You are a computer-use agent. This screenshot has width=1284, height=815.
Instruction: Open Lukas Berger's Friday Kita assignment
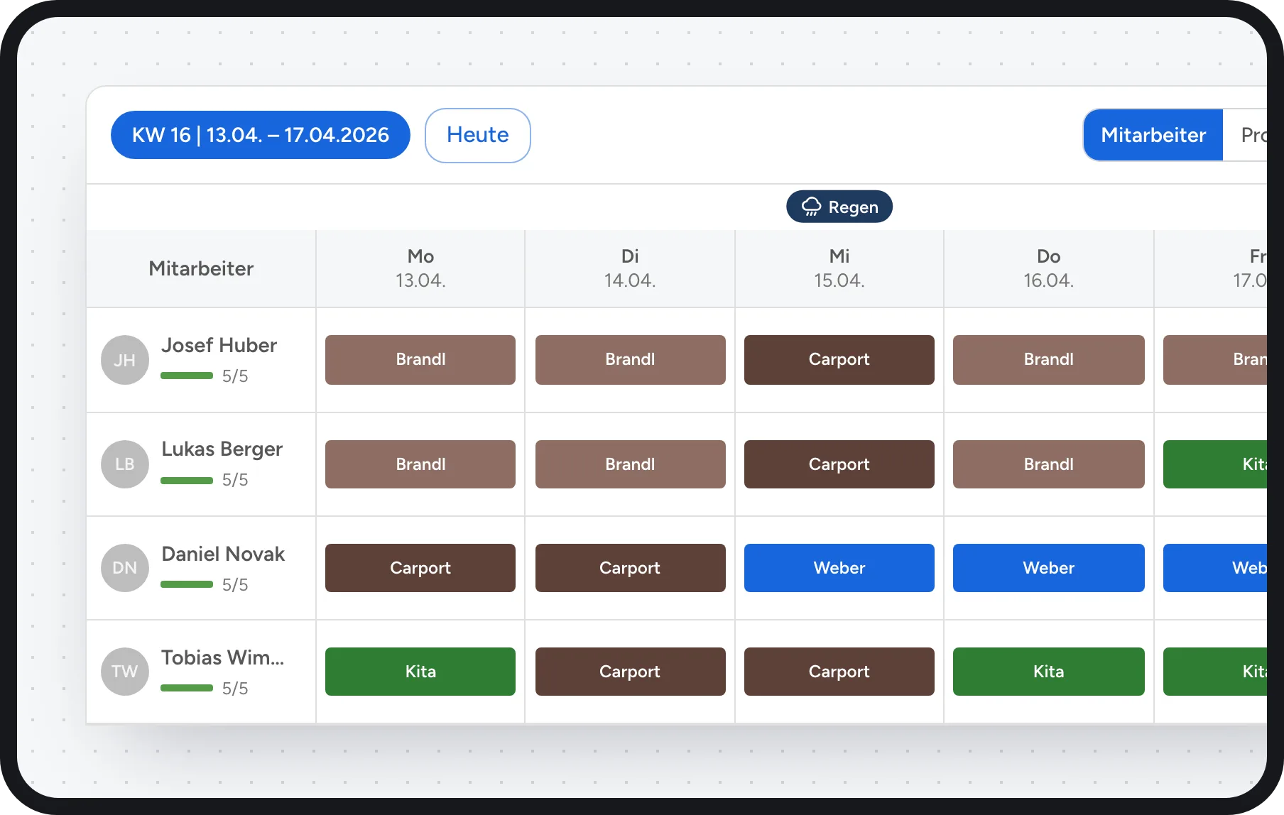1215,464
